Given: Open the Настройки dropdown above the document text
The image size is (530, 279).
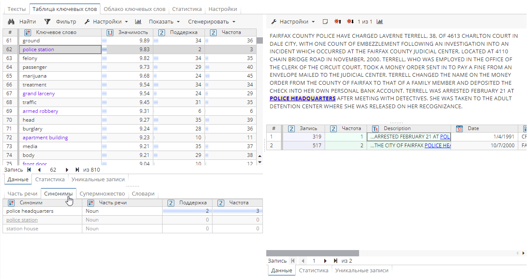Looking at the screenshot, I should point(293,21).
